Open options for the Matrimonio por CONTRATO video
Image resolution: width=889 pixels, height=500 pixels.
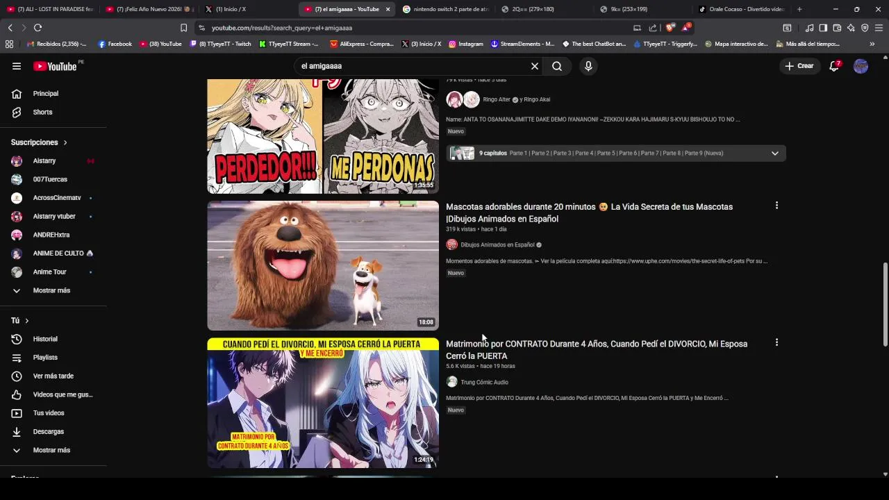coord(776,342)
